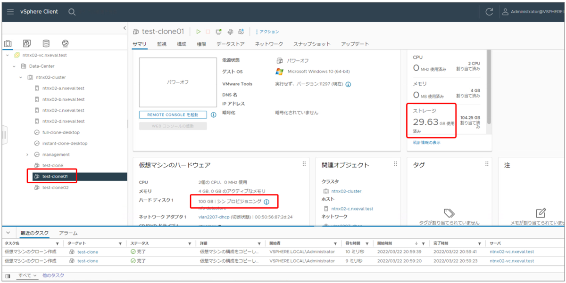The image size is (566, 283).
Task: Click filter icon on ステータス column
Action: pyautogui.click(x=190, y=244)
